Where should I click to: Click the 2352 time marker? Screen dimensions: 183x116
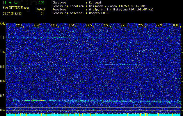tap(36, 25)
